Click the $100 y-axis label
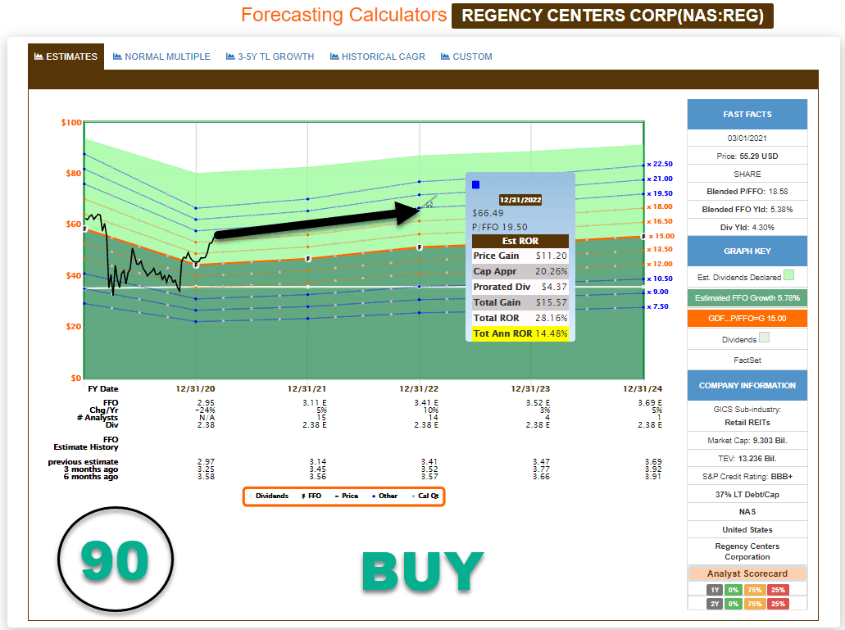 (x=71, y=123)
